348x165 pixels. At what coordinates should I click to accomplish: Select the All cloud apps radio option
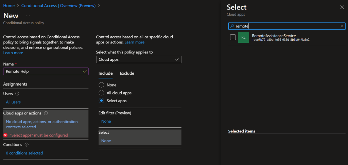101,93
